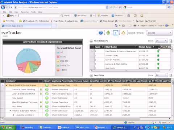Open the View menu
The width and height of the screenshot is (174, 130).
coord(16,12)
